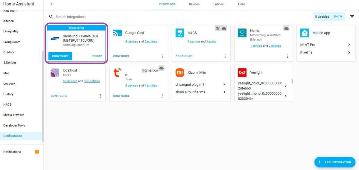Screen dimensions: 359x170
Task: Expand Mi 9T Pro device entry
Action: [349, 45]
